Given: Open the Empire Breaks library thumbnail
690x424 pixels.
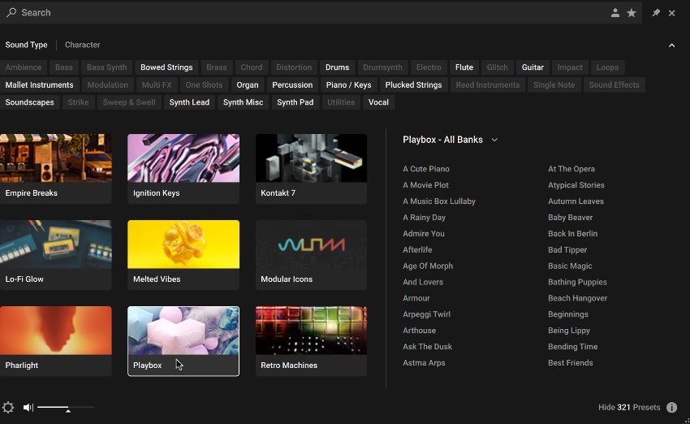Looking at the screenshot, I should (55, 169).
